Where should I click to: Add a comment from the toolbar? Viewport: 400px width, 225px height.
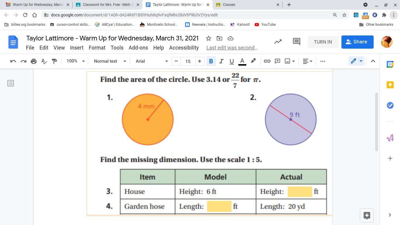point(277,61)
